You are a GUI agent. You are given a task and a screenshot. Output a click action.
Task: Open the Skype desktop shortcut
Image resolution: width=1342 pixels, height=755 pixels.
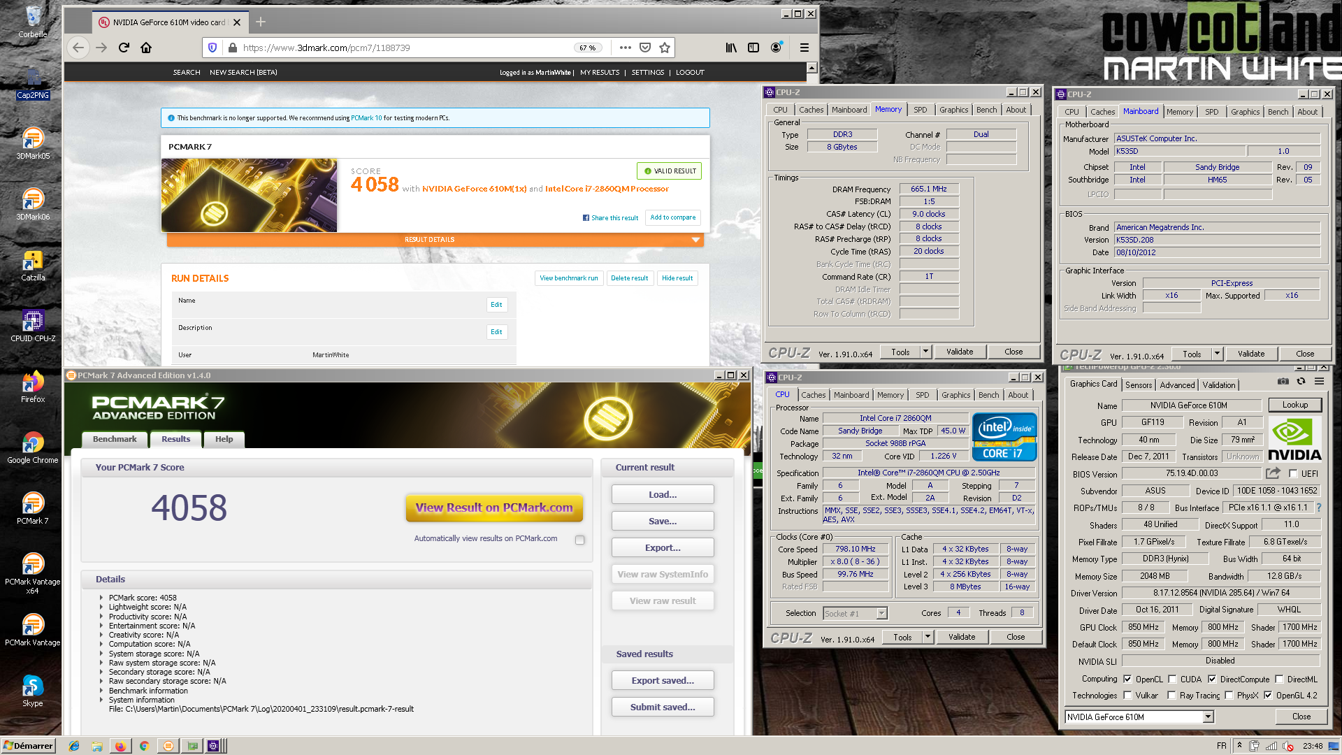tap(33, 691)
